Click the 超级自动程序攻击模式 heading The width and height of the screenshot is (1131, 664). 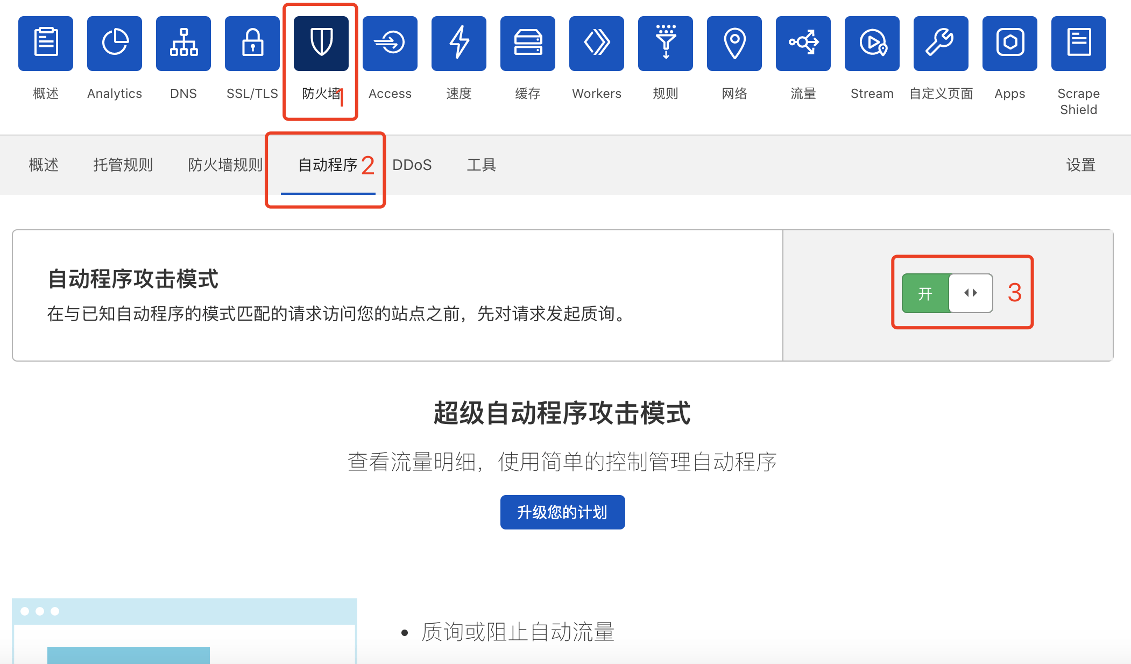(x=562, y=413)
